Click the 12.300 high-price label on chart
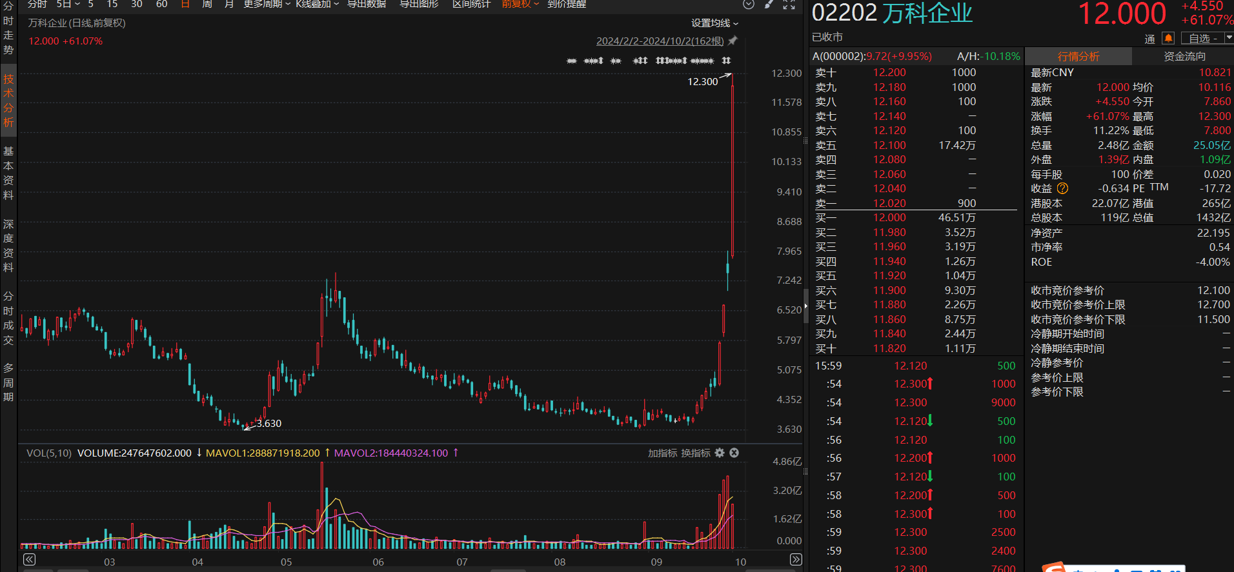 pos(702,81)
